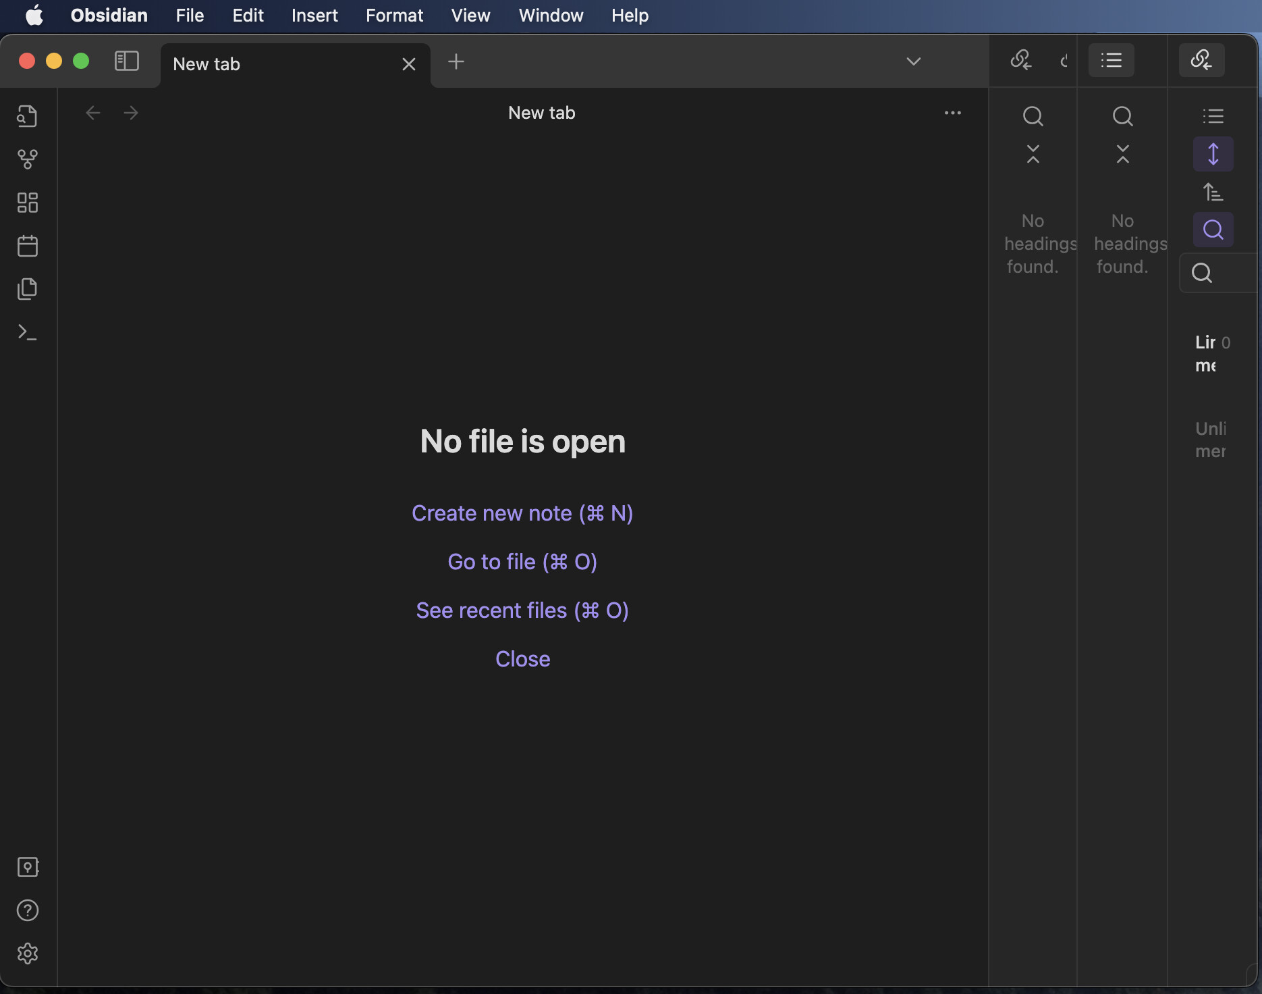Image resolution: width=1262 pixels, height=994 pixels.
Task: Toggle the backlinks search filter button
Action: coord(1213,230)
